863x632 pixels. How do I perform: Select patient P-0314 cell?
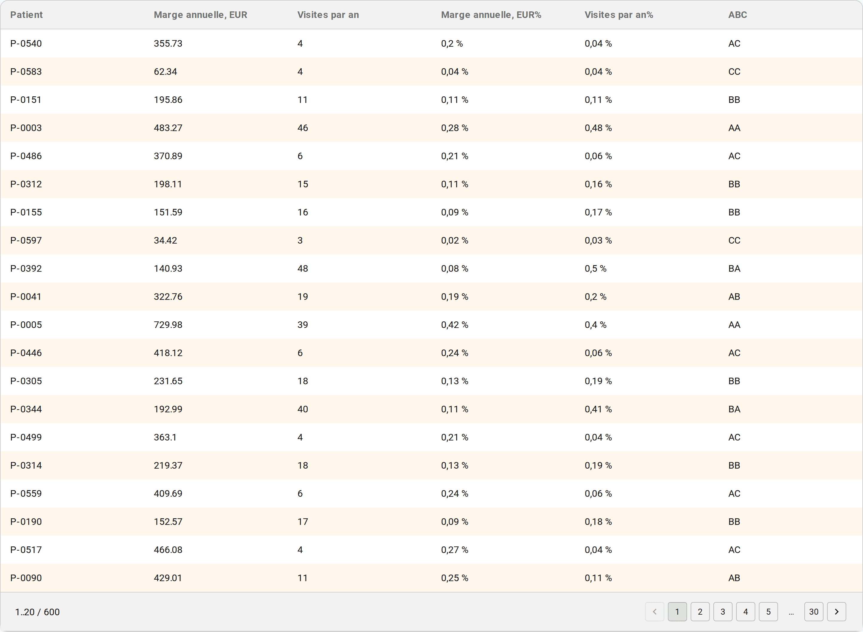tap(26, 465)
